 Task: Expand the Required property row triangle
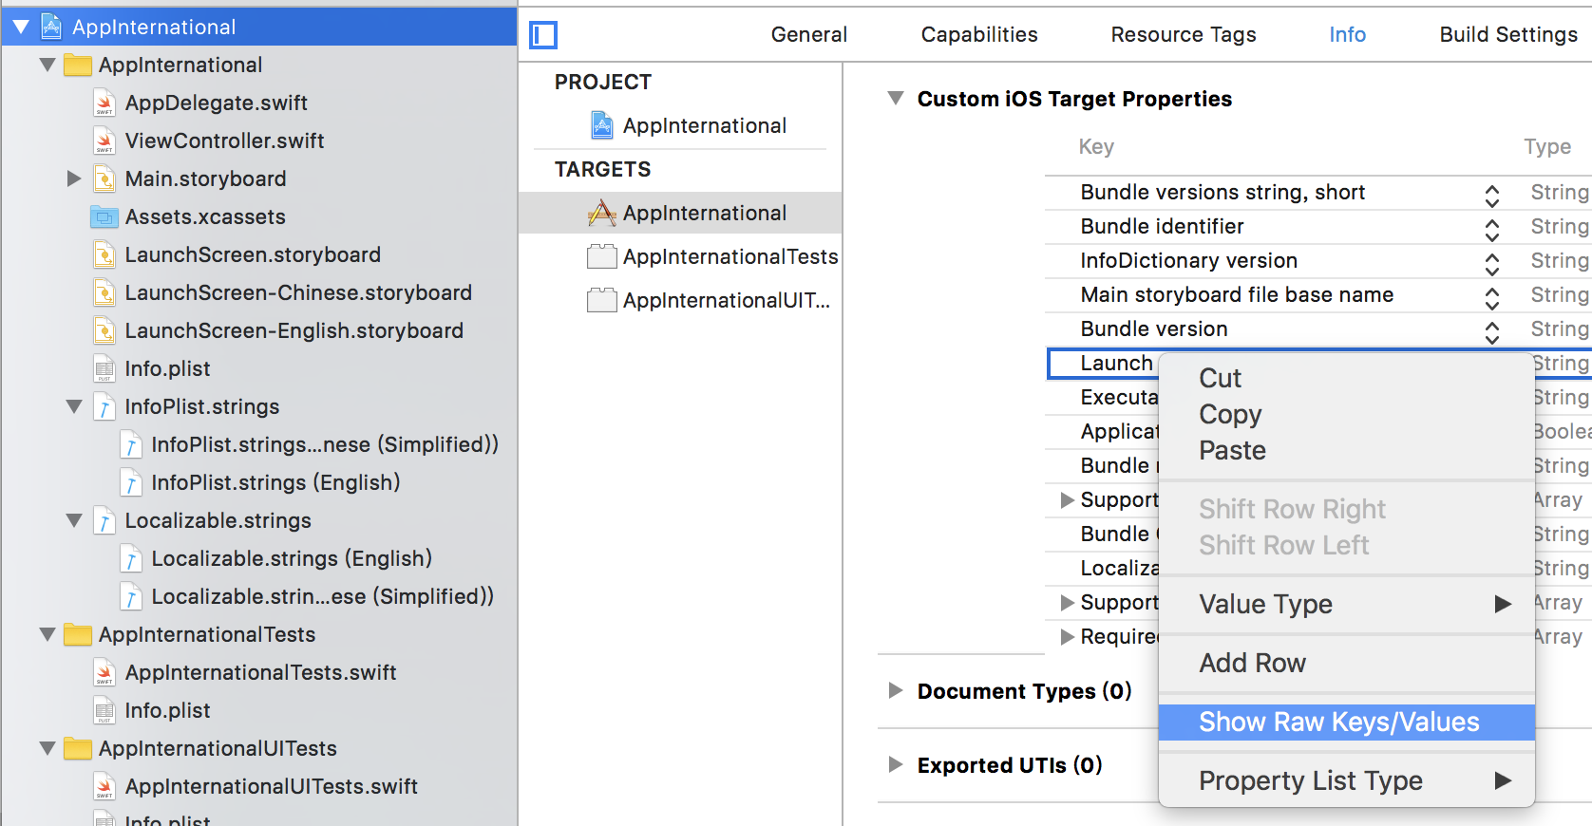click(x=1068, y=636)
